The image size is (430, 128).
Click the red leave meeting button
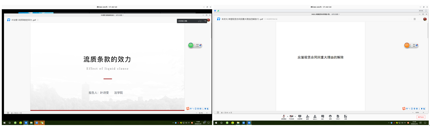coord(421,117)
